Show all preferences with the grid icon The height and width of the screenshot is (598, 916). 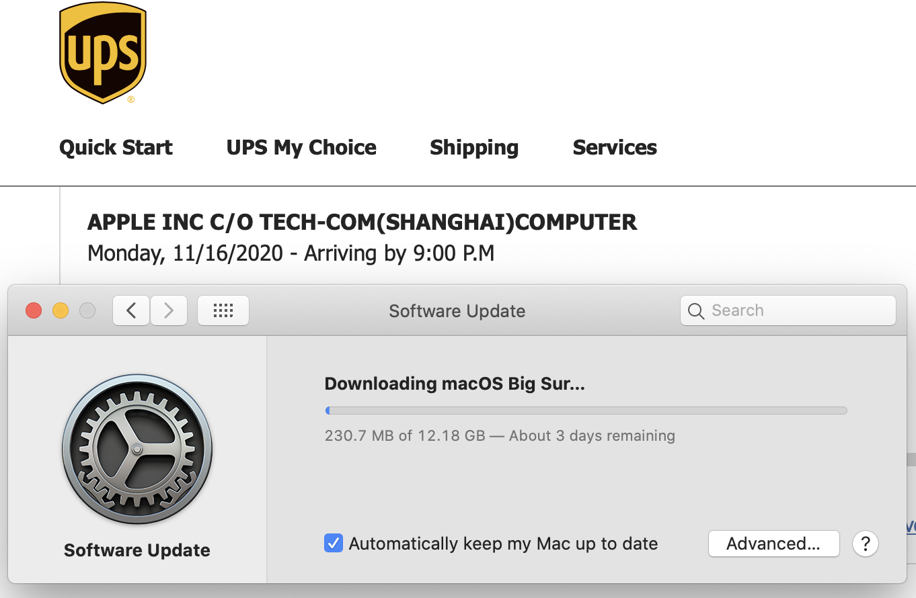pyautogui.click(x=223, y=310)
